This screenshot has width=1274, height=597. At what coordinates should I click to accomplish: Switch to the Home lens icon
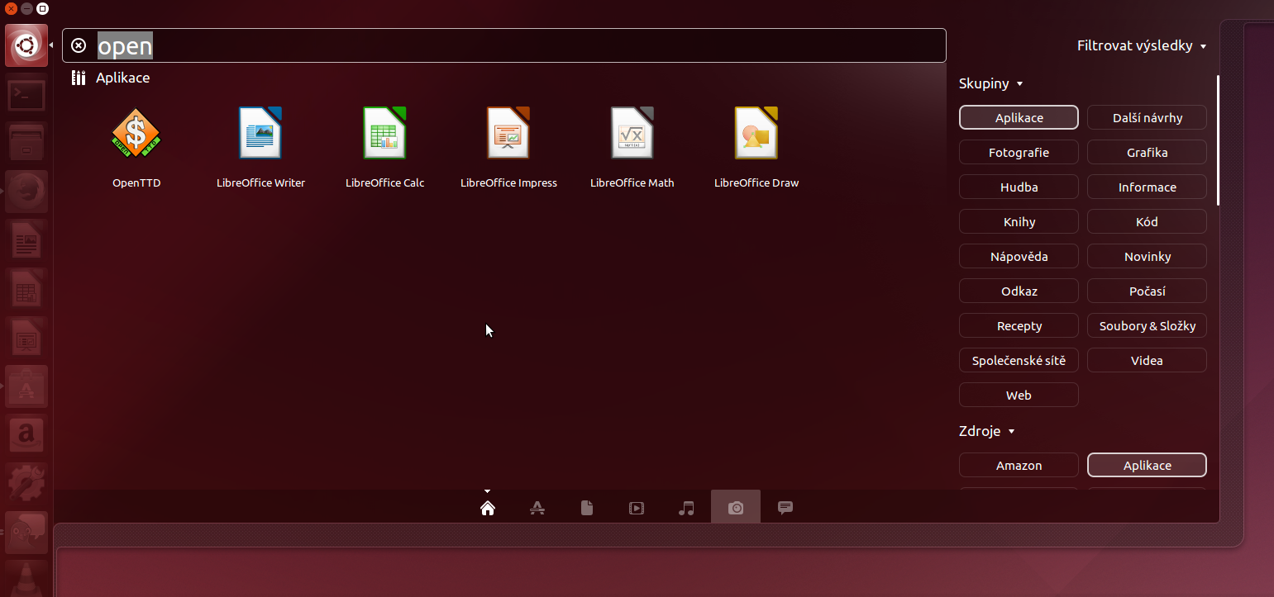click(x=488, y=508)
